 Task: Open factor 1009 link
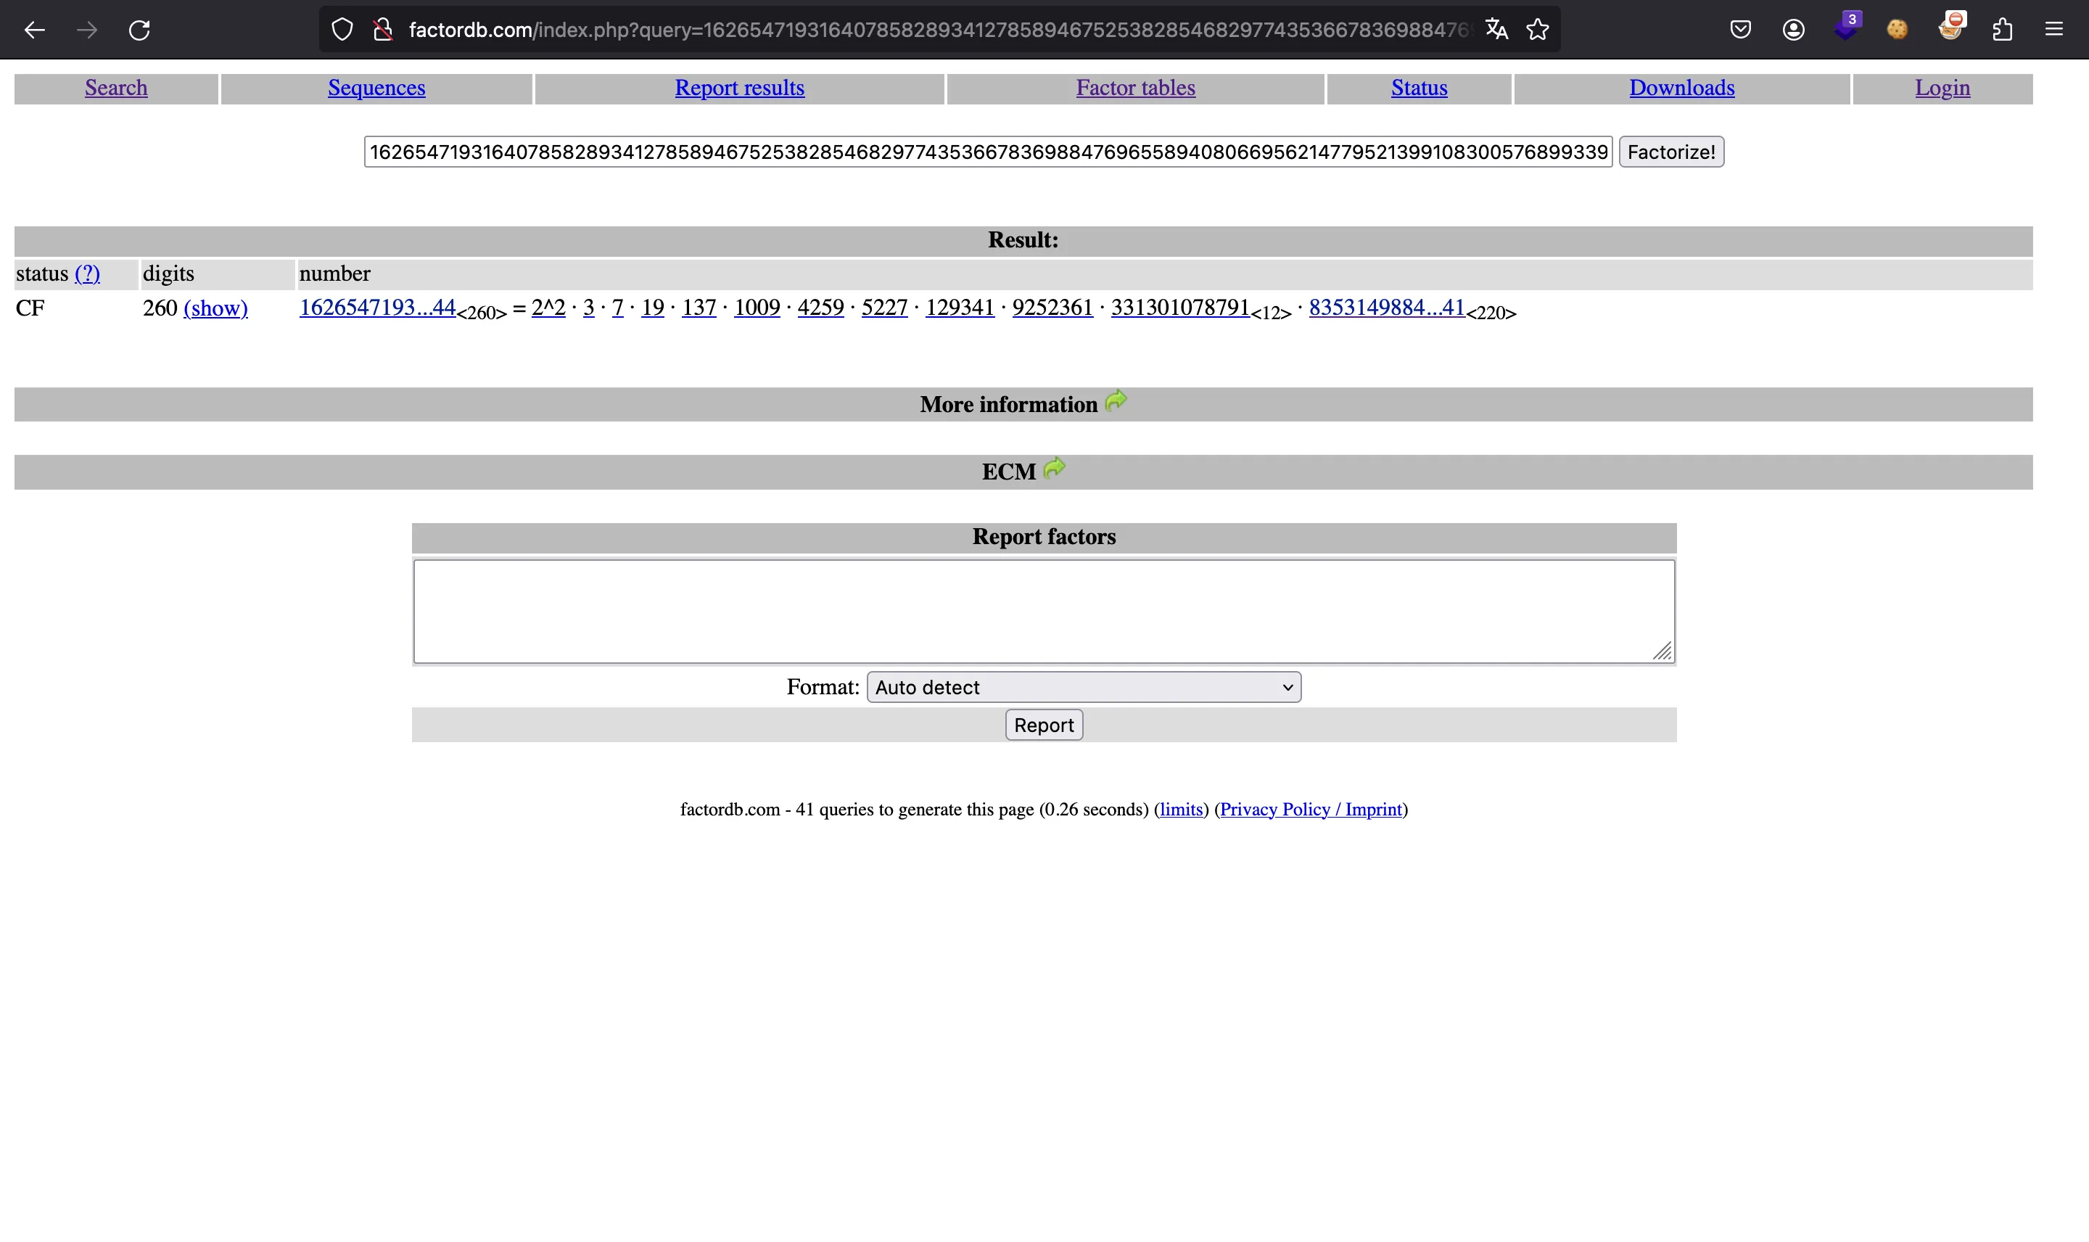(x=757, y=307)
